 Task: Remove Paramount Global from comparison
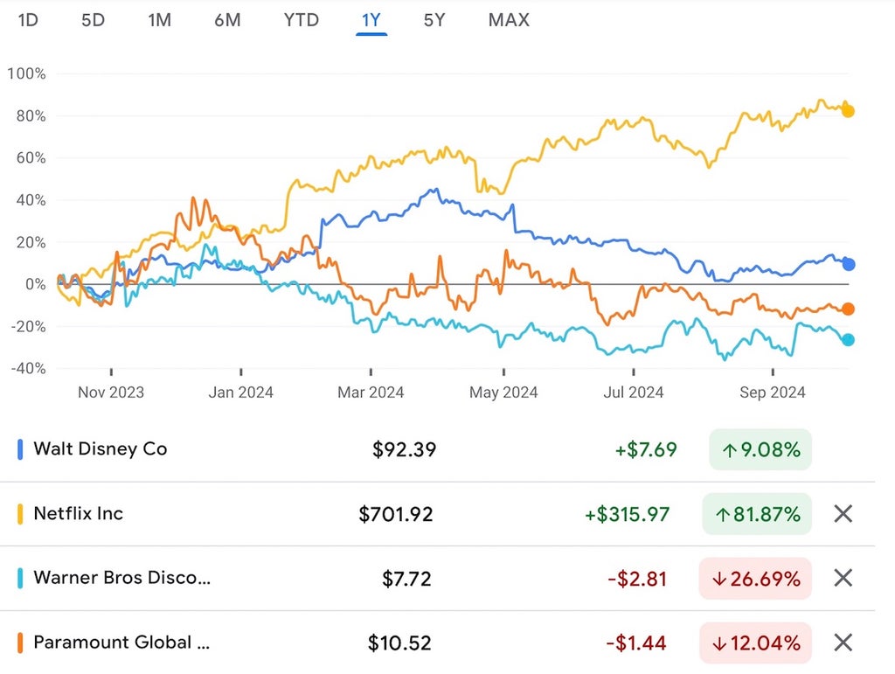[843, 643]
